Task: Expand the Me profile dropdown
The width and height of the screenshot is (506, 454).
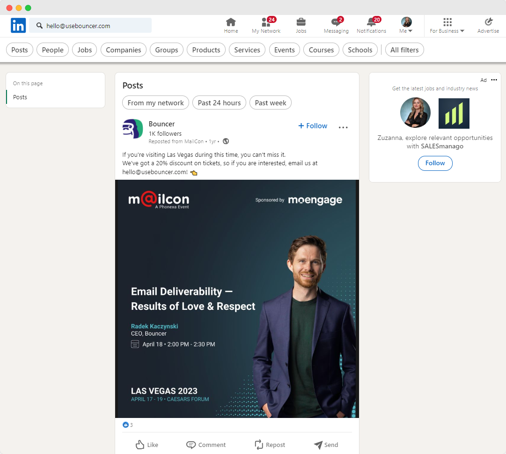Action: click(406, 25)
